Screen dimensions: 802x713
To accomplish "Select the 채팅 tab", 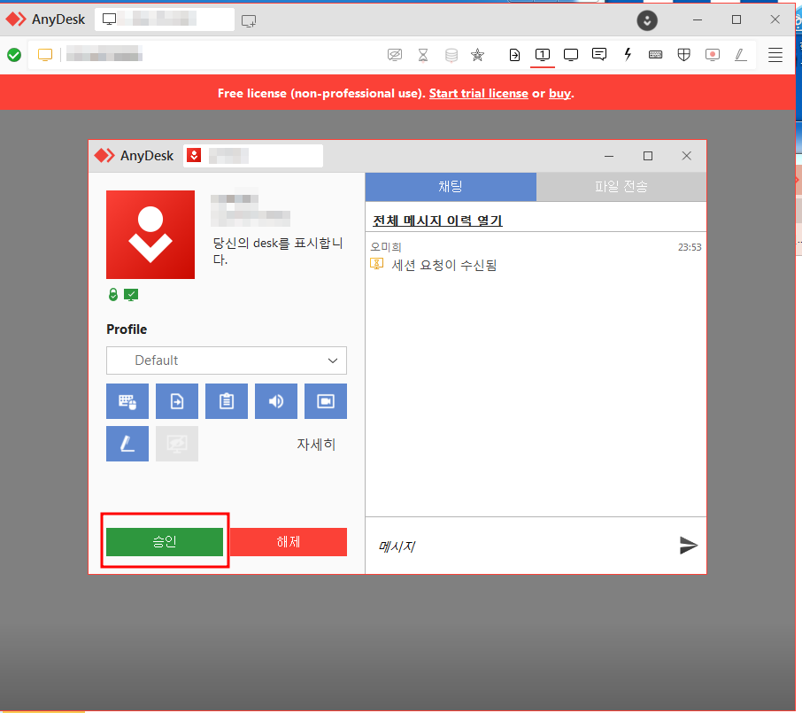I will [x=451, y=187].
